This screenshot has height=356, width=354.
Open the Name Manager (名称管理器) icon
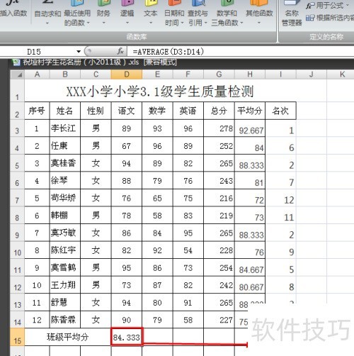[292, 12]
